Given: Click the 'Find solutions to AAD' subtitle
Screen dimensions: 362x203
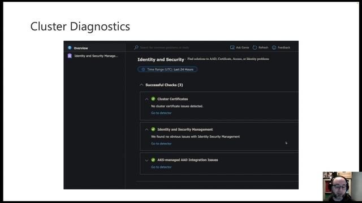Looking at the screenshot, I should 228,59.
